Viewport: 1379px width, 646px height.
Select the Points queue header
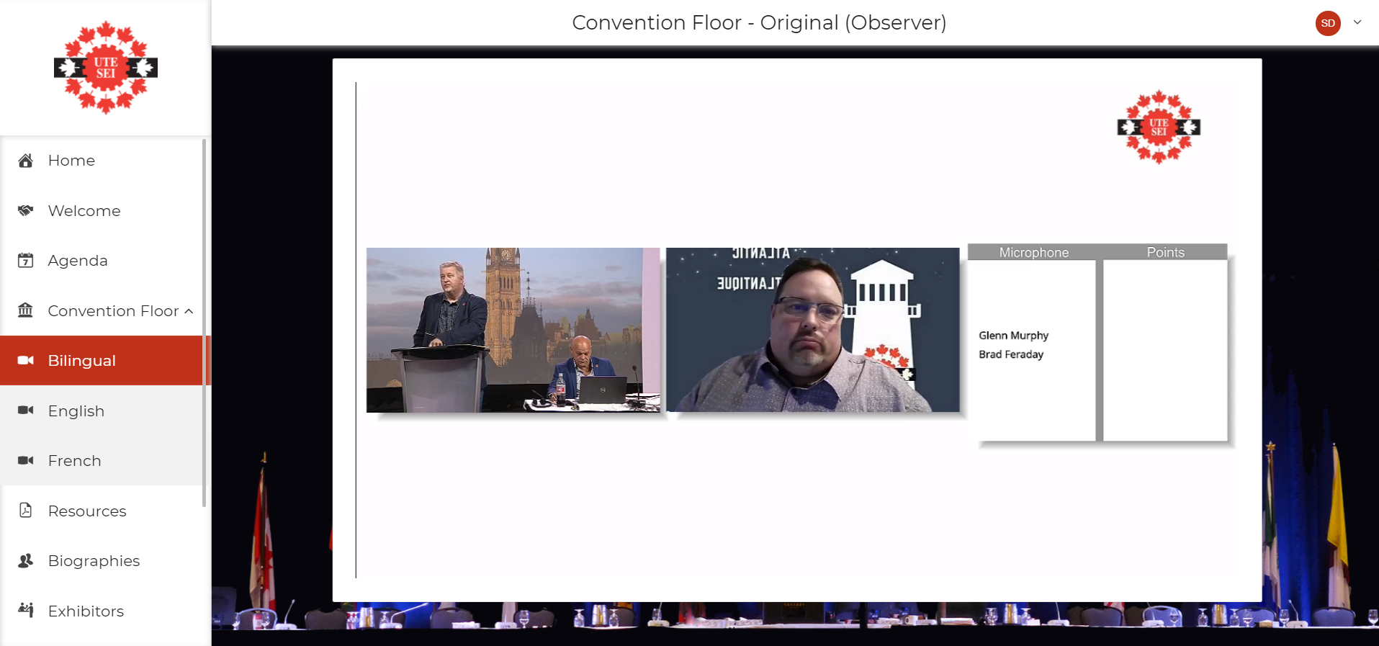[1165, 252]
